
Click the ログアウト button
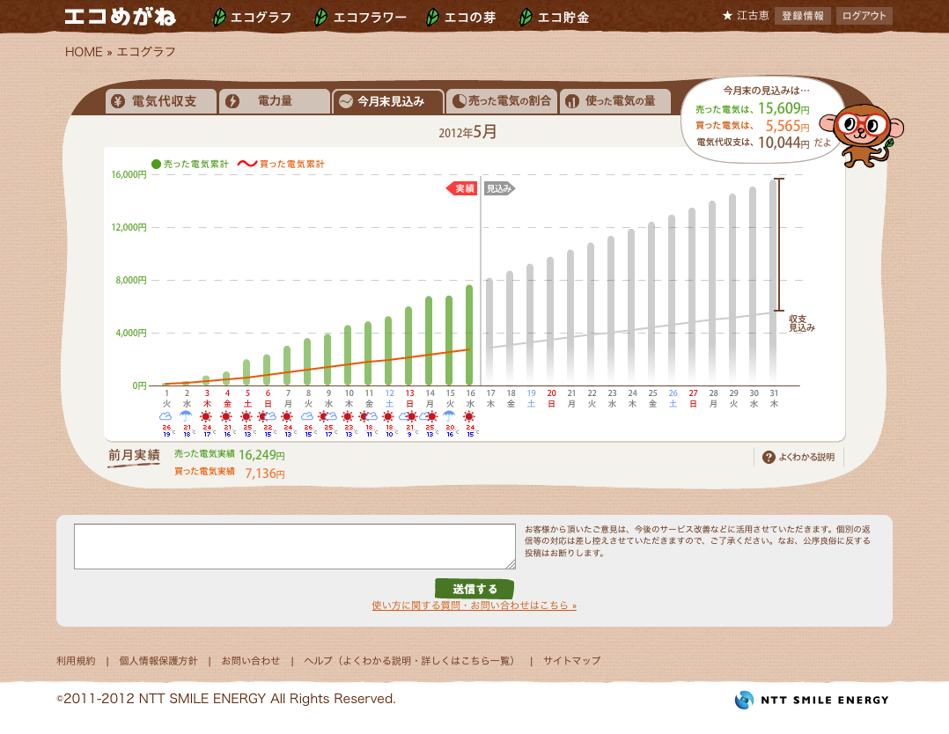864,16
